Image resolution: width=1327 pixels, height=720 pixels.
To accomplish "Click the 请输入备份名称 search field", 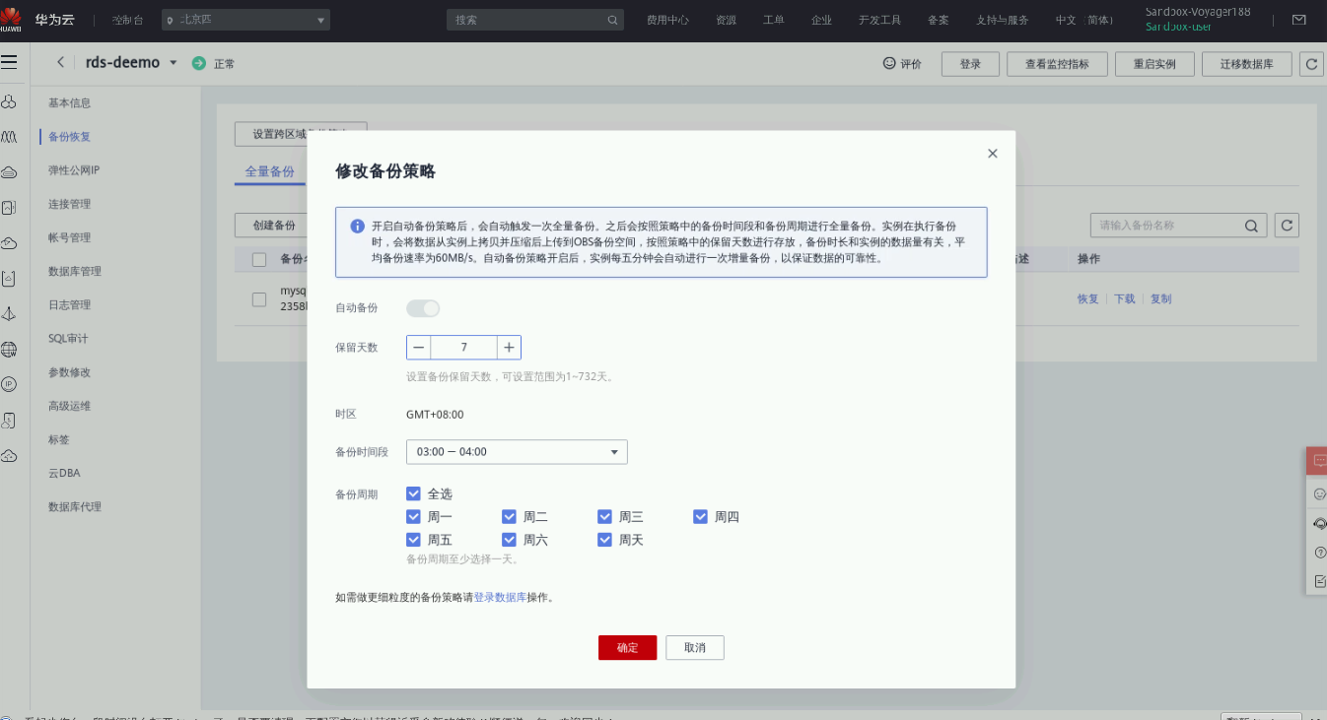I will click(x=1178, y=226).
